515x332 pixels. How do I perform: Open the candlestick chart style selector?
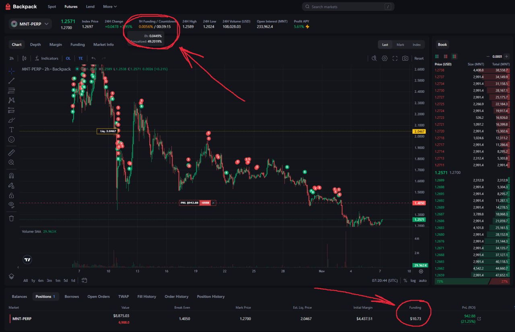pyautogui.click(x=24, y=58)
